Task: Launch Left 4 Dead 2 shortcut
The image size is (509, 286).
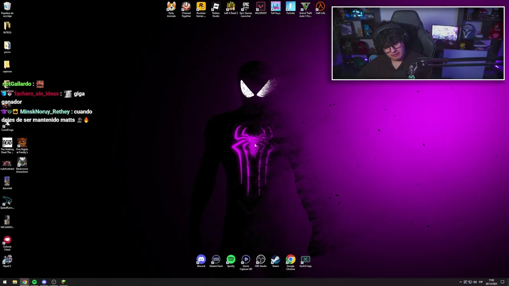Action: [231, 8]
